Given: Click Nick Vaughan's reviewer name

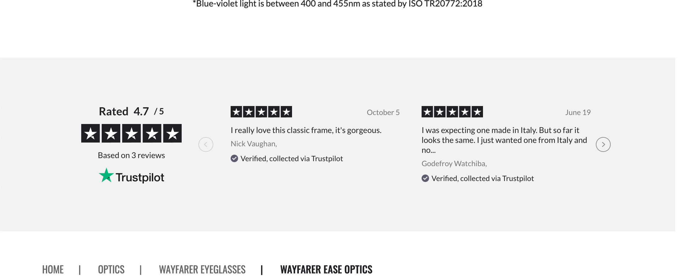Looking at the screenshot, I should (254, 144).
